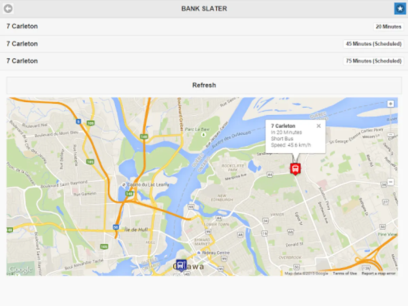This screenshot has width=408, height=306.
Task: Select the 7 Carleton row at 75 Minutes
Action: tap(204, 61)
